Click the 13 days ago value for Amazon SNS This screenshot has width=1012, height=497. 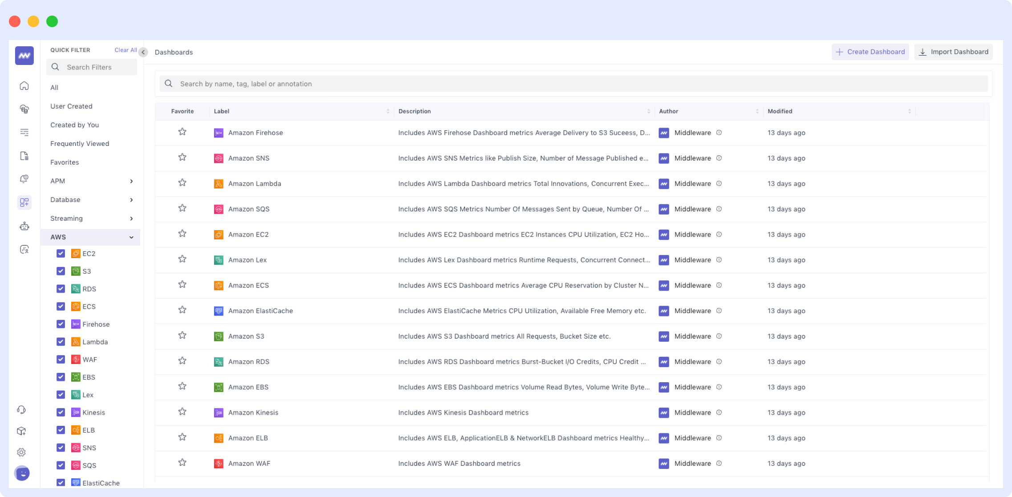tap(786, 158)
